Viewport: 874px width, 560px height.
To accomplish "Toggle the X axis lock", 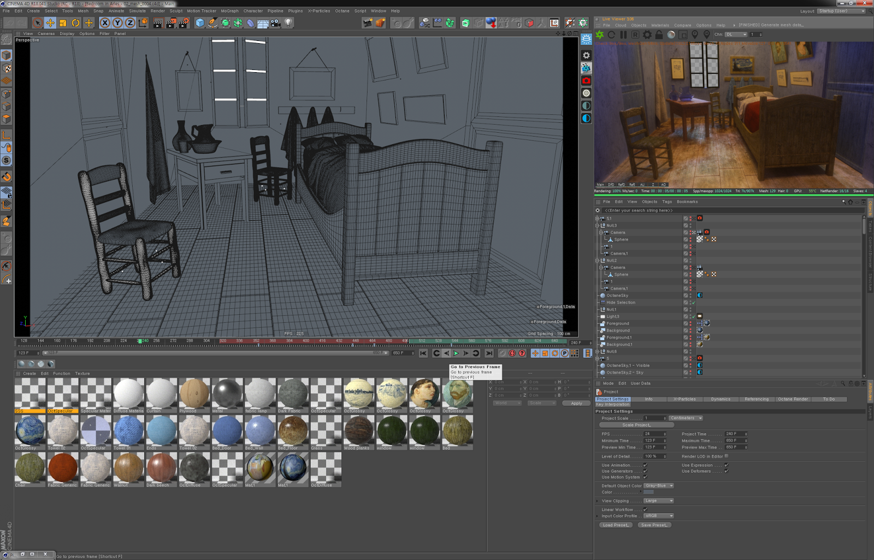I will (105, 23).
